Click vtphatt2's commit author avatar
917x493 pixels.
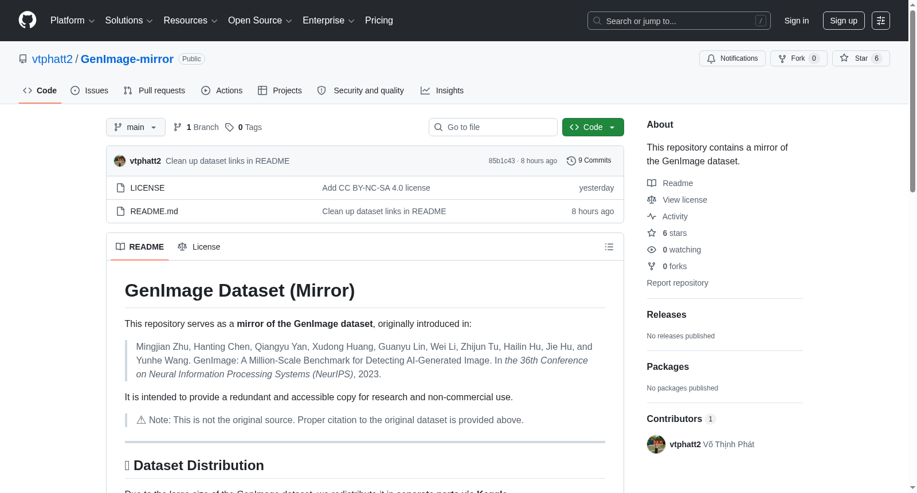tap(120, 161)
